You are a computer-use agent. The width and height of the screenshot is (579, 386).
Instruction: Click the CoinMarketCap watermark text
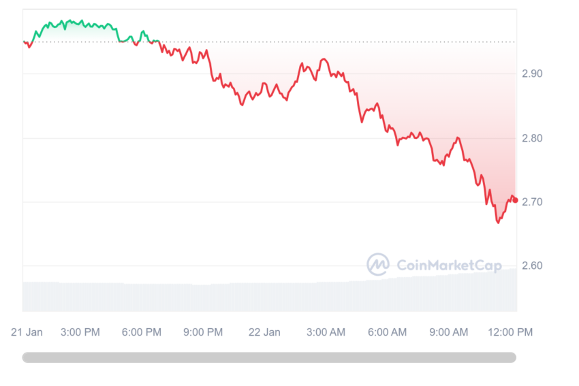tap(449, 265)
